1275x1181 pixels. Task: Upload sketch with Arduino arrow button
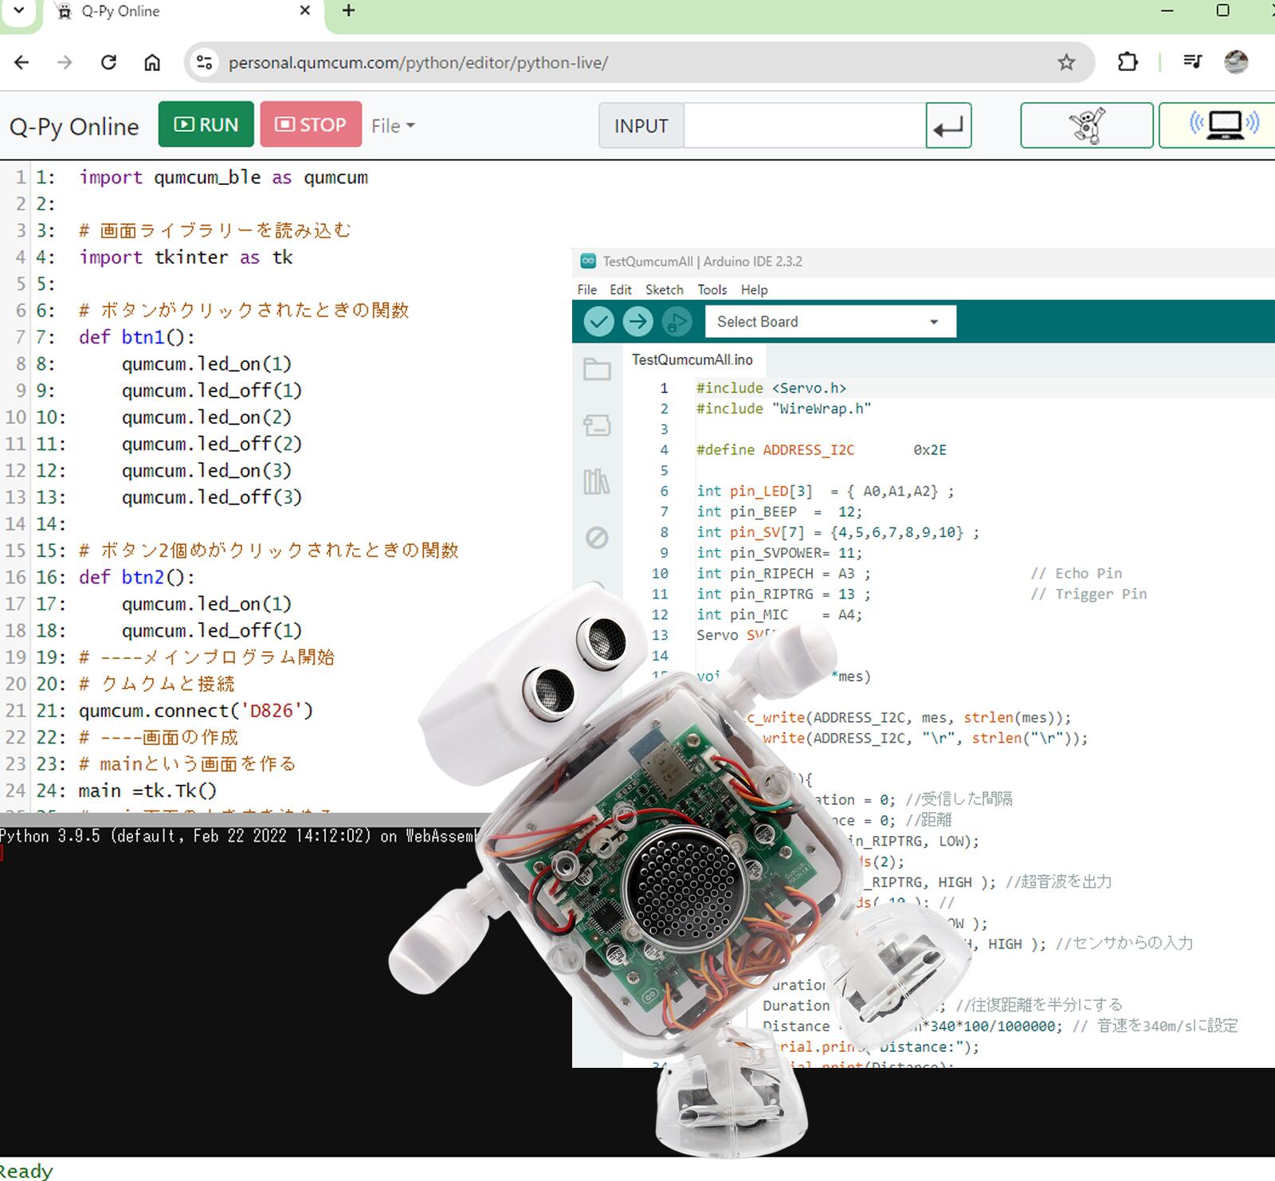point(637,322)
